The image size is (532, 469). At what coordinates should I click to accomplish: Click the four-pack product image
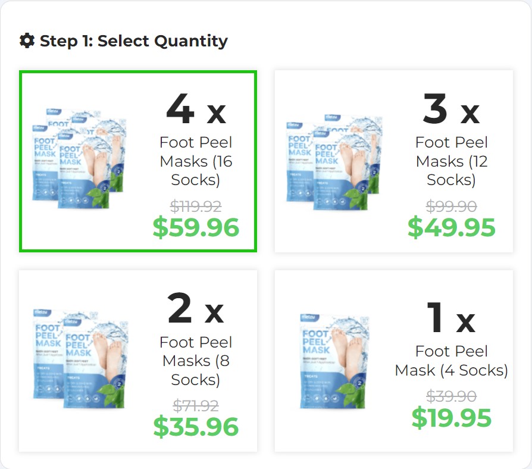point(79,160)
